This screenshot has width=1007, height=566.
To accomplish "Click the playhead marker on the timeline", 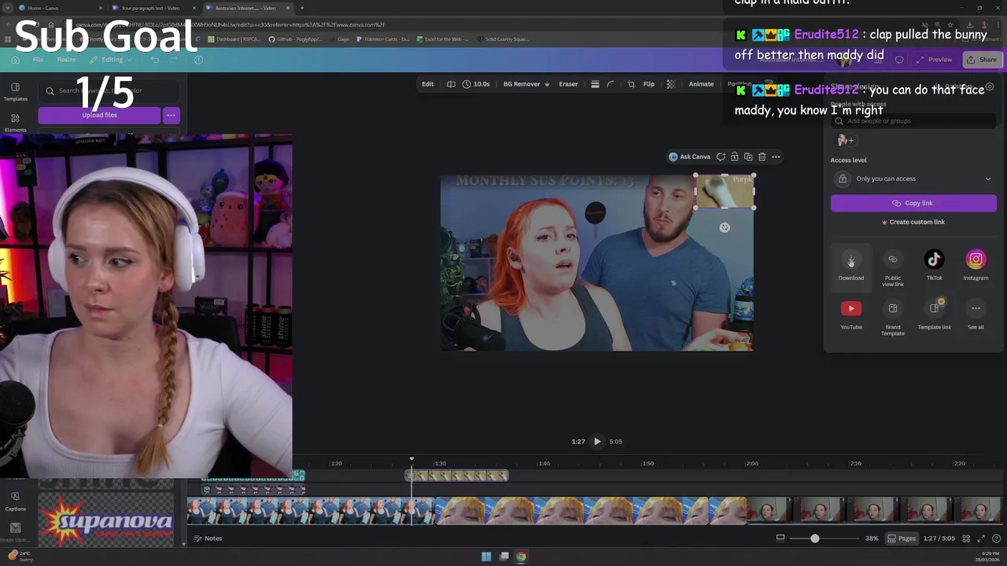I will point(411,459).
